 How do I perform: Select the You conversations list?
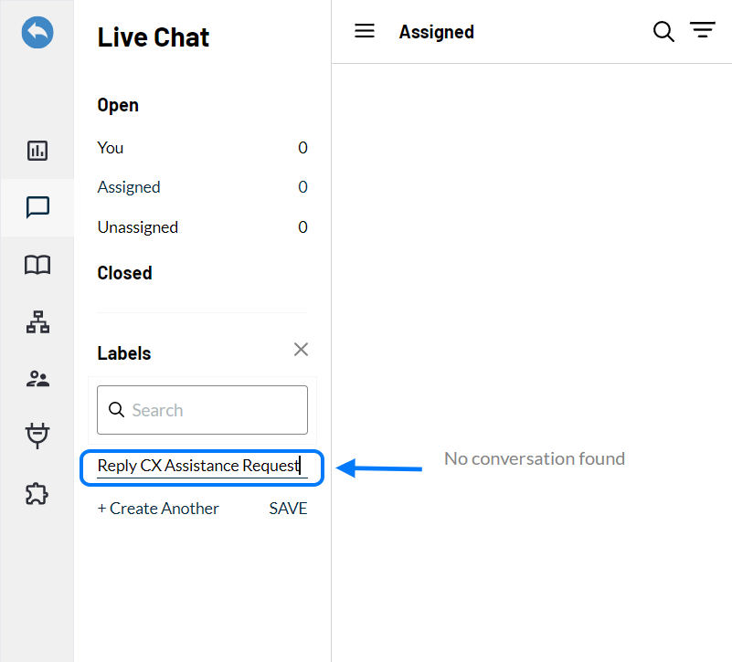click(202, 148)
